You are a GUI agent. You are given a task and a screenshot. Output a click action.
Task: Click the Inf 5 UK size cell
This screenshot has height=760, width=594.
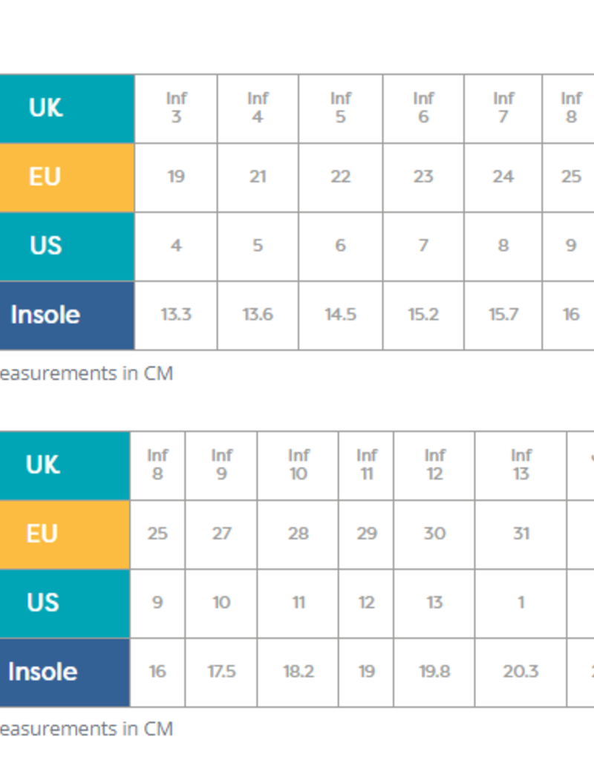point(340,108)
